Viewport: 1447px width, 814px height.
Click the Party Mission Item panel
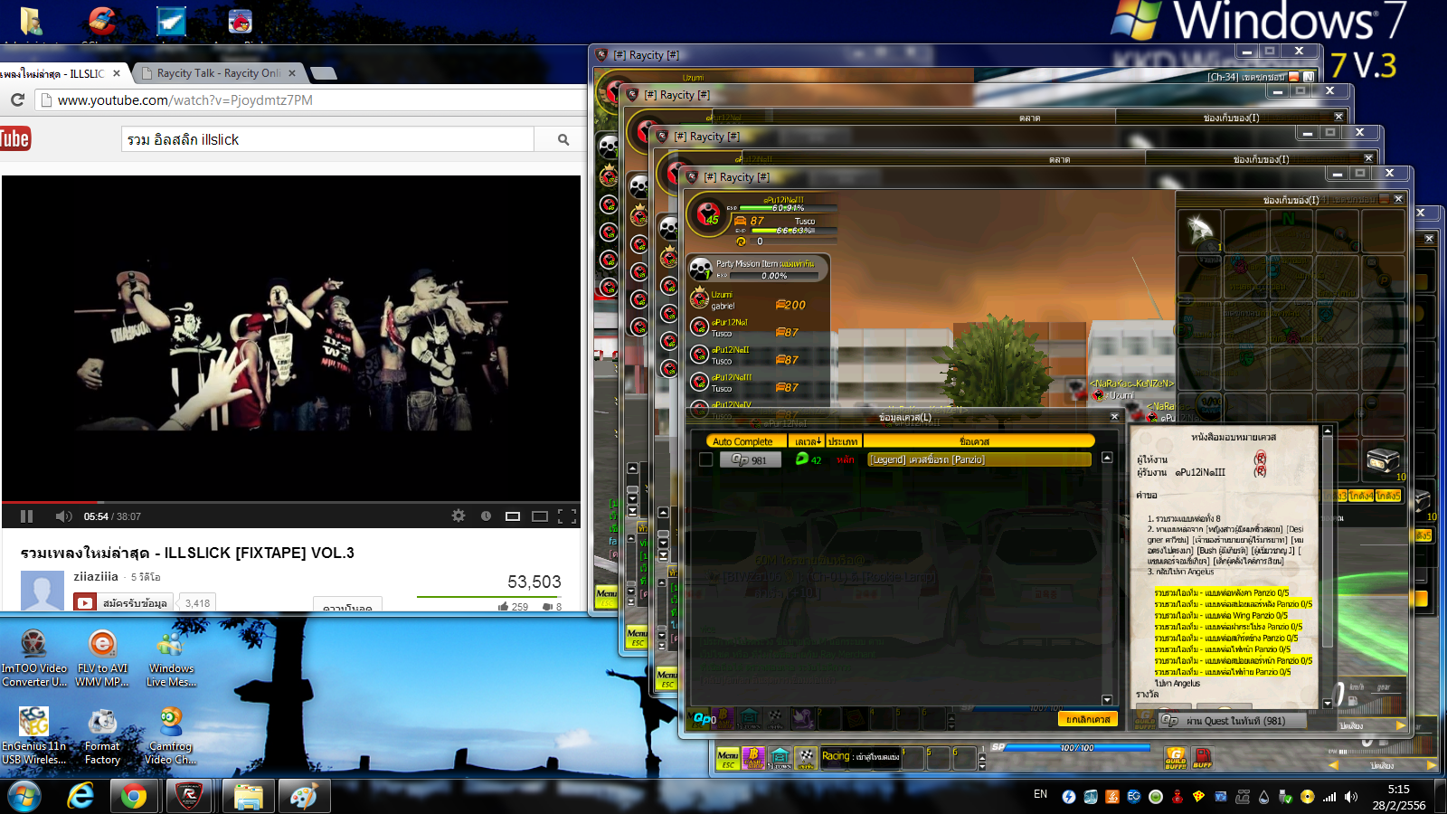click(x=758, y=269)
